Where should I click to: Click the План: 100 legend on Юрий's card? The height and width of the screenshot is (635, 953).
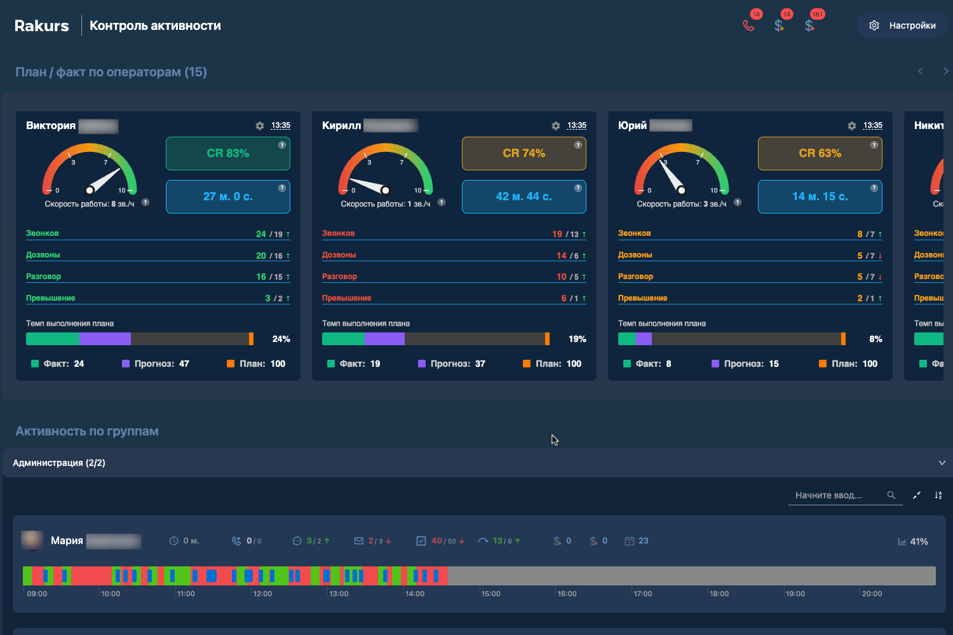coord(848,364)
